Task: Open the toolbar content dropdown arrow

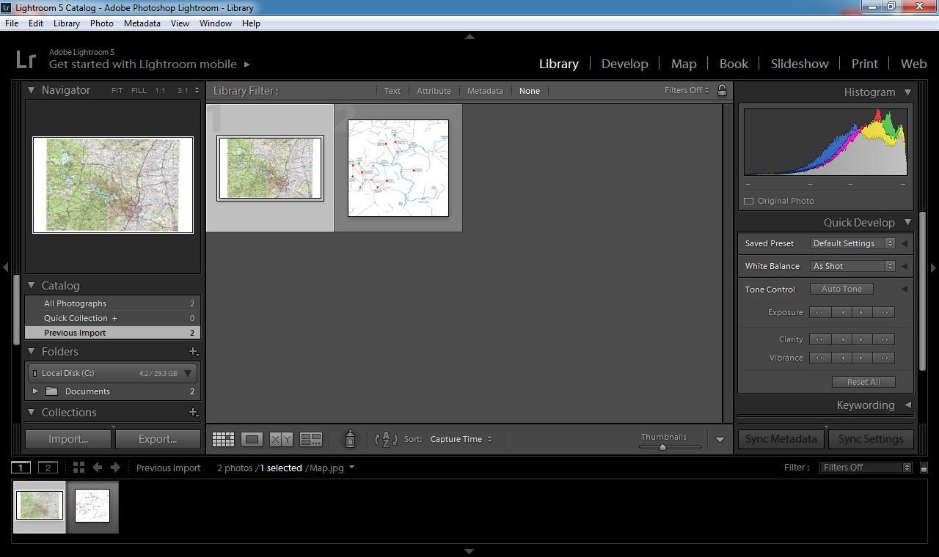Action: pyautogui.click(x=720, y=440)
